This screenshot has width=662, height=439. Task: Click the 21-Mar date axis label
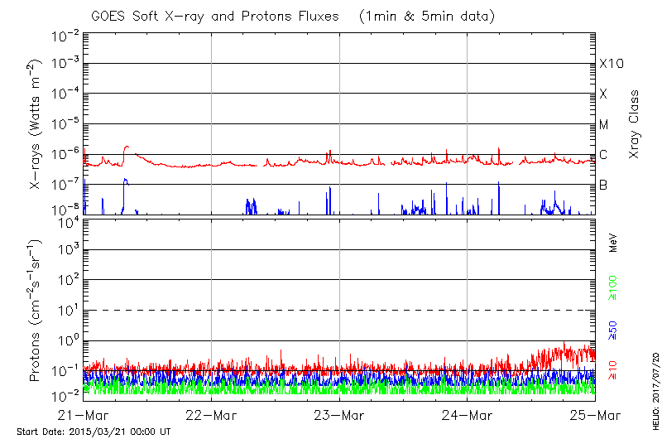[x=84, y=415]
